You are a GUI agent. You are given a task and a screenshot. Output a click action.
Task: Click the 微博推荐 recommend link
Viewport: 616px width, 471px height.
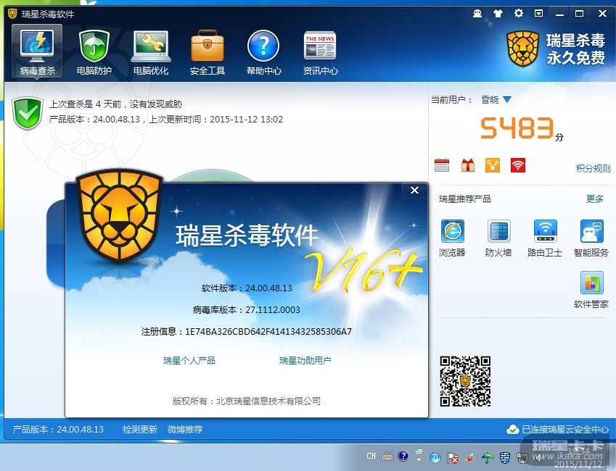185,430
